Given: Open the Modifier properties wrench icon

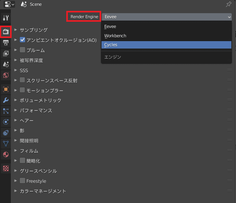Looking at the screenshot, I should click(x=6, y=100).
